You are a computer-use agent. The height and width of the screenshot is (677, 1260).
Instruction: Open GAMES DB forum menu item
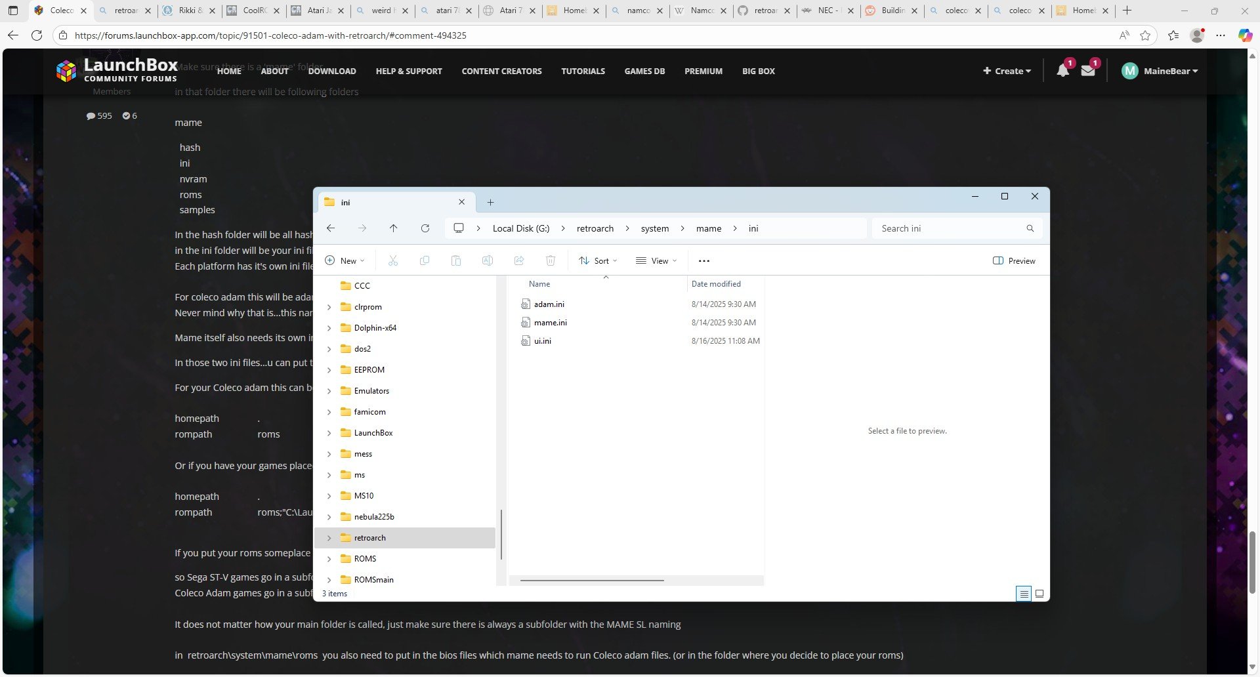644,71
